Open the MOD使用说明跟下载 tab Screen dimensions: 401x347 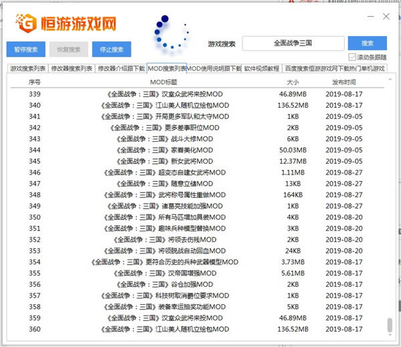pos(214,69)
